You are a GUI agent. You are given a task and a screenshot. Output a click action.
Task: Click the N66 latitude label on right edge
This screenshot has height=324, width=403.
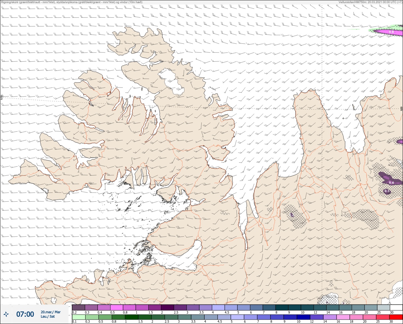coord(401,109)
